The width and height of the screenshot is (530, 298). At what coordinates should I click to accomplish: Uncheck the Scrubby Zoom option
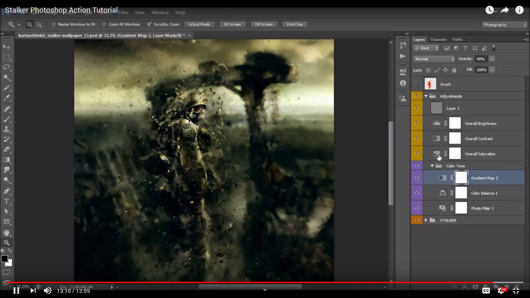(x=149, y=24)
